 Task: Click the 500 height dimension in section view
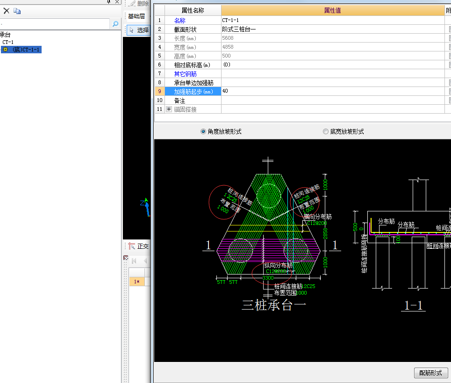(x=355, y=227)
